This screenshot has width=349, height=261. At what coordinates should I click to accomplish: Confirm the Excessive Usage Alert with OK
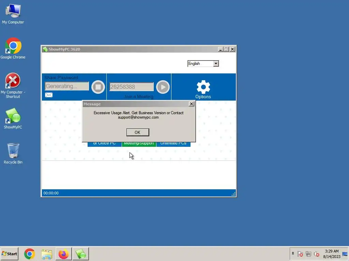[x=138, y=132]
